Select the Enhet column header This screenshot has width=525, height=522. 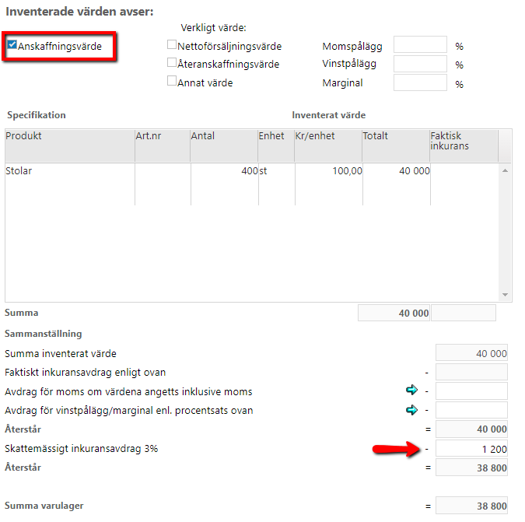pos(276,145)
